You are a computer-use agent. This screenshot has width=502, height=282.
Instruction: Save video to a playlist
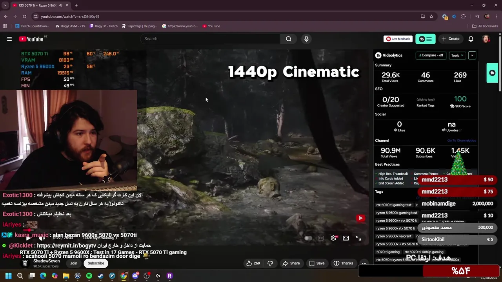click(x=317, y=263)
